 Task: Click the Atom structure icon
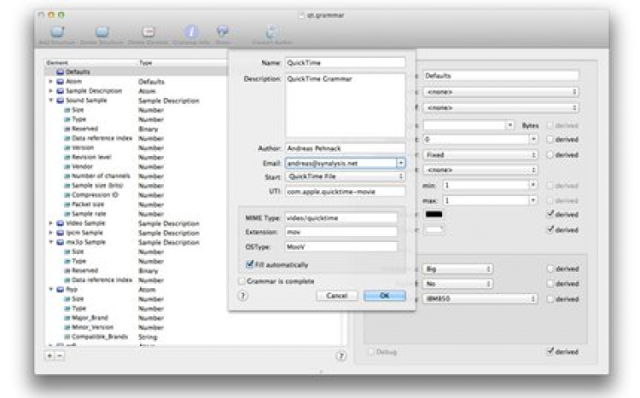tap(61, 82)
